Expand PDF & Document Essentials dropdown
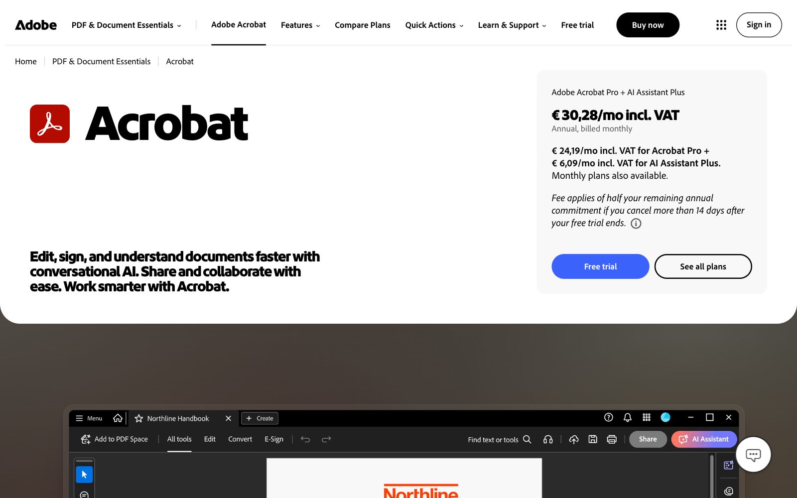Image resolution: width=797 pixels, height=498 pixels. point(127,25)
